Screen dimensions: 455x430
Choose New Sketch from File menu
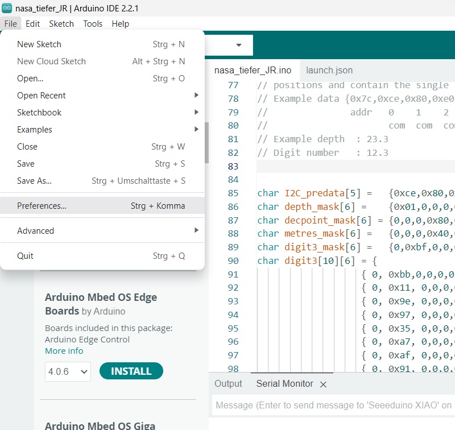click(101, 44)
